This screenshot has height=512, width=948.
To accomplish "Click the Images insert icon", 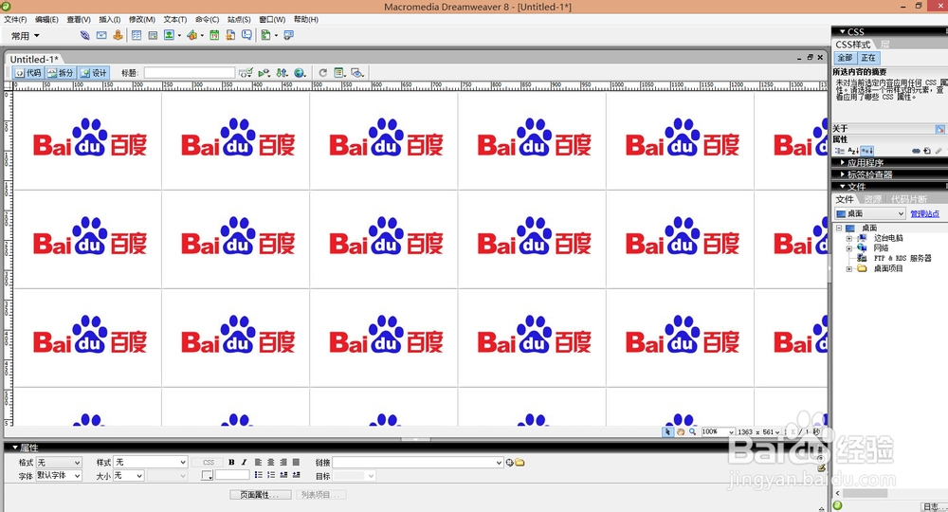I will click(x=170, y=36).
